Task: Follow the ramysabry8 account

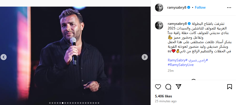Action: 200,7
